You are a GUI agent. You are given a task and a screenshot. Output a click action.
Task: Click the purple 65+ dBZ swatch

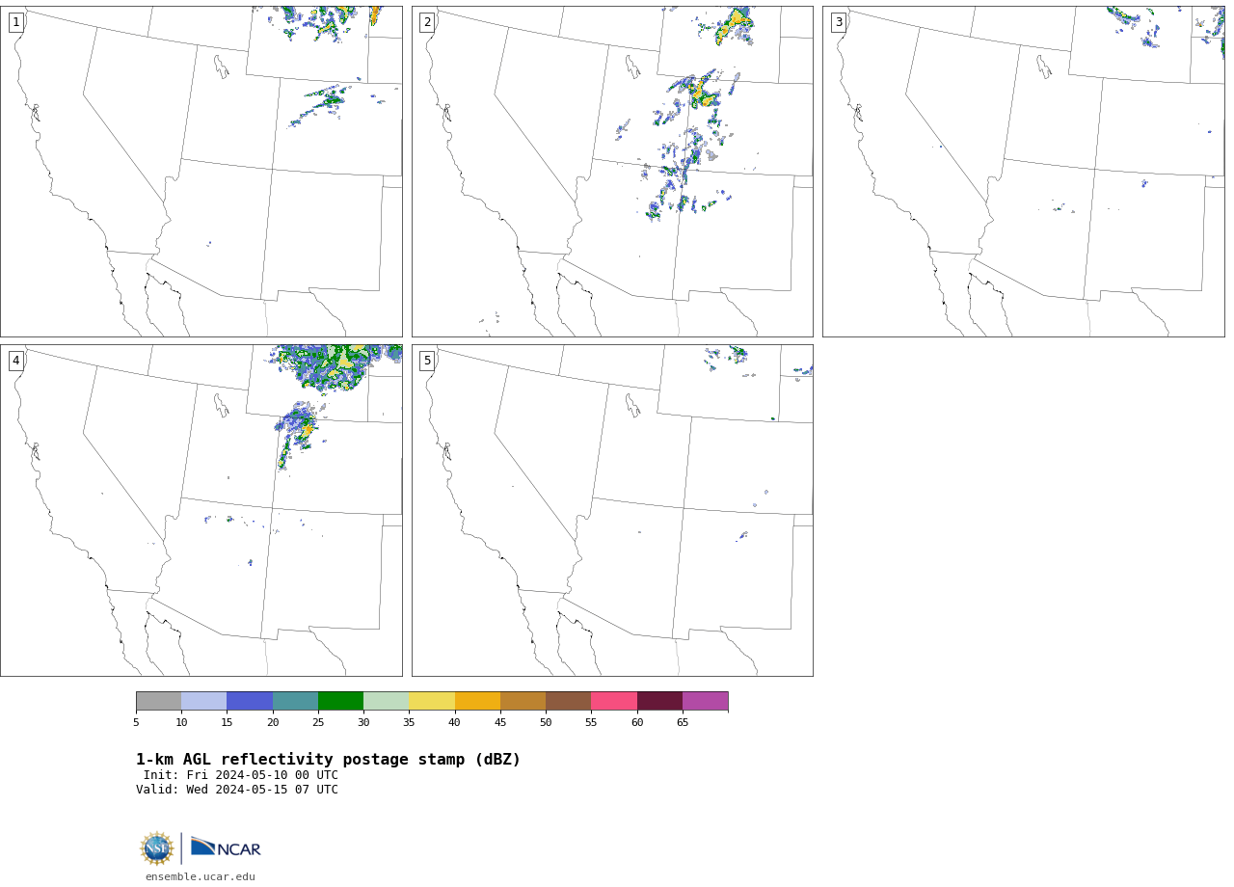705,701
